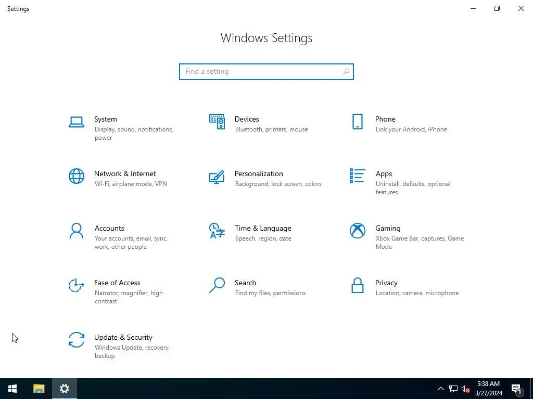Image resolution: width=533 pixels, height=399 pixels.
Task: Open the Network & Internet globe icon
Action: tap(77, 176)
